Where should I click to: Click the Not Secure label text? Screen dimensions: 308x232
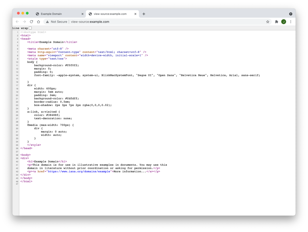click(59, 22)
